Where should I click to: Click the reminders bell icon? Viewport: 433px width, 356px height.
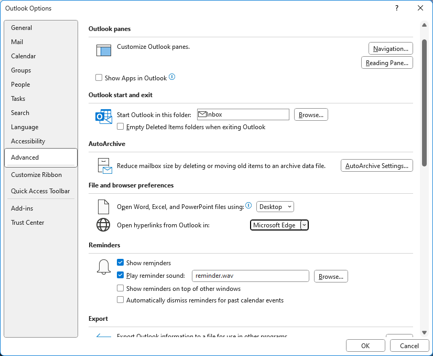(x=104, y=267)
